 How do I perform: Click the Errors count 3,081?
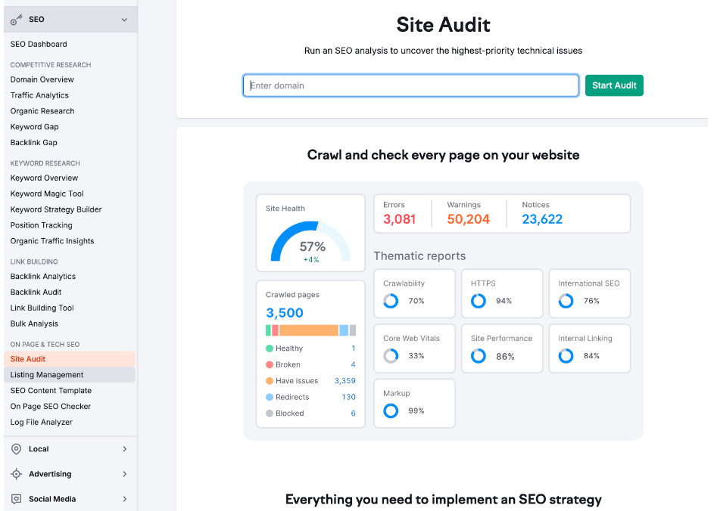click(x=399, y=219)
